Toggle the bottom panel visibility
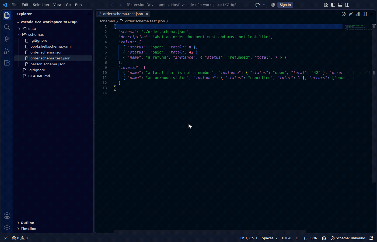Image resolution: width=377 pixels, height=242 pixels. [340, 5]
